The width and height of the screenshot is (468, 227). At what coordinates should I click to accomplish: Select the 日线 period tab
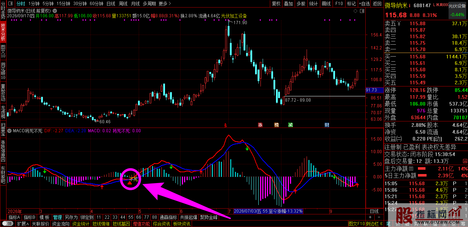tap(111, 4)
